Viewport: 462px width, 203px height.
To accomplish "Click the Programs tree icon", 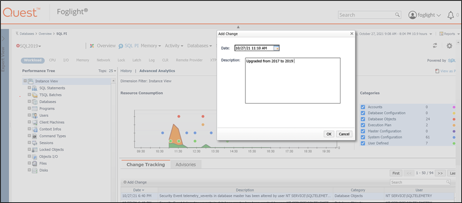I will point(35,108).
